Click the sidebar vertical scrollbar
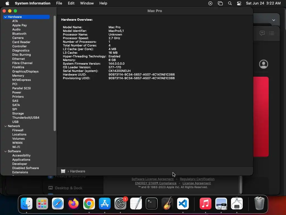This screenshot has height=215, width=286. pyautogui.click(x=55, y=74)
